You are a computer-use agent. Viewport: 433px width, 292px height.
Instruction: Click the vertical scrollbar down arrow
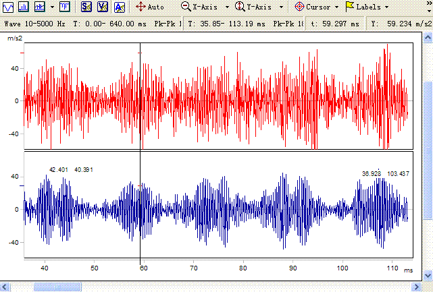[428, 275]
